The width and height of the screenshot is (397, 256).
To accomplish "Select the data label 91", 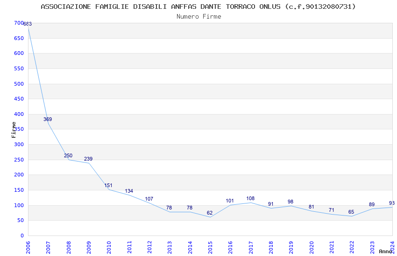I will (270, 204).
